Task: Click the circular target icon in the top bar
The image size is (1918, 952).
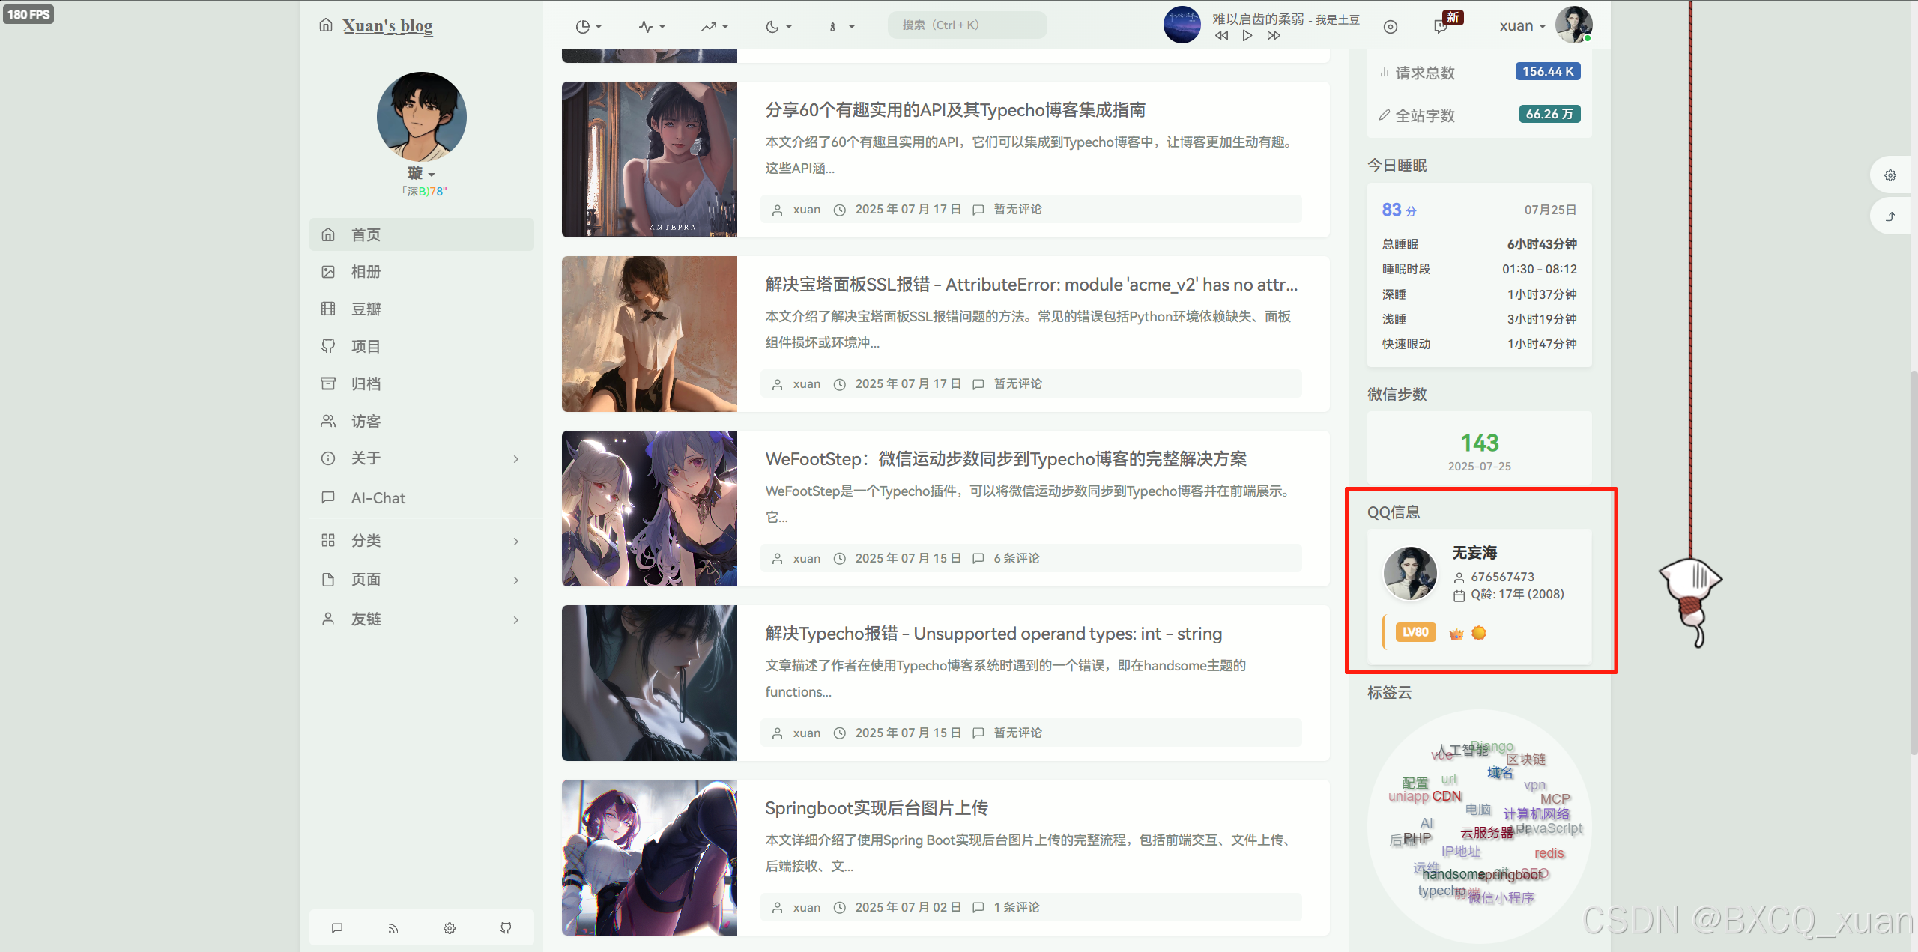Action: (x=1391, y=27)
